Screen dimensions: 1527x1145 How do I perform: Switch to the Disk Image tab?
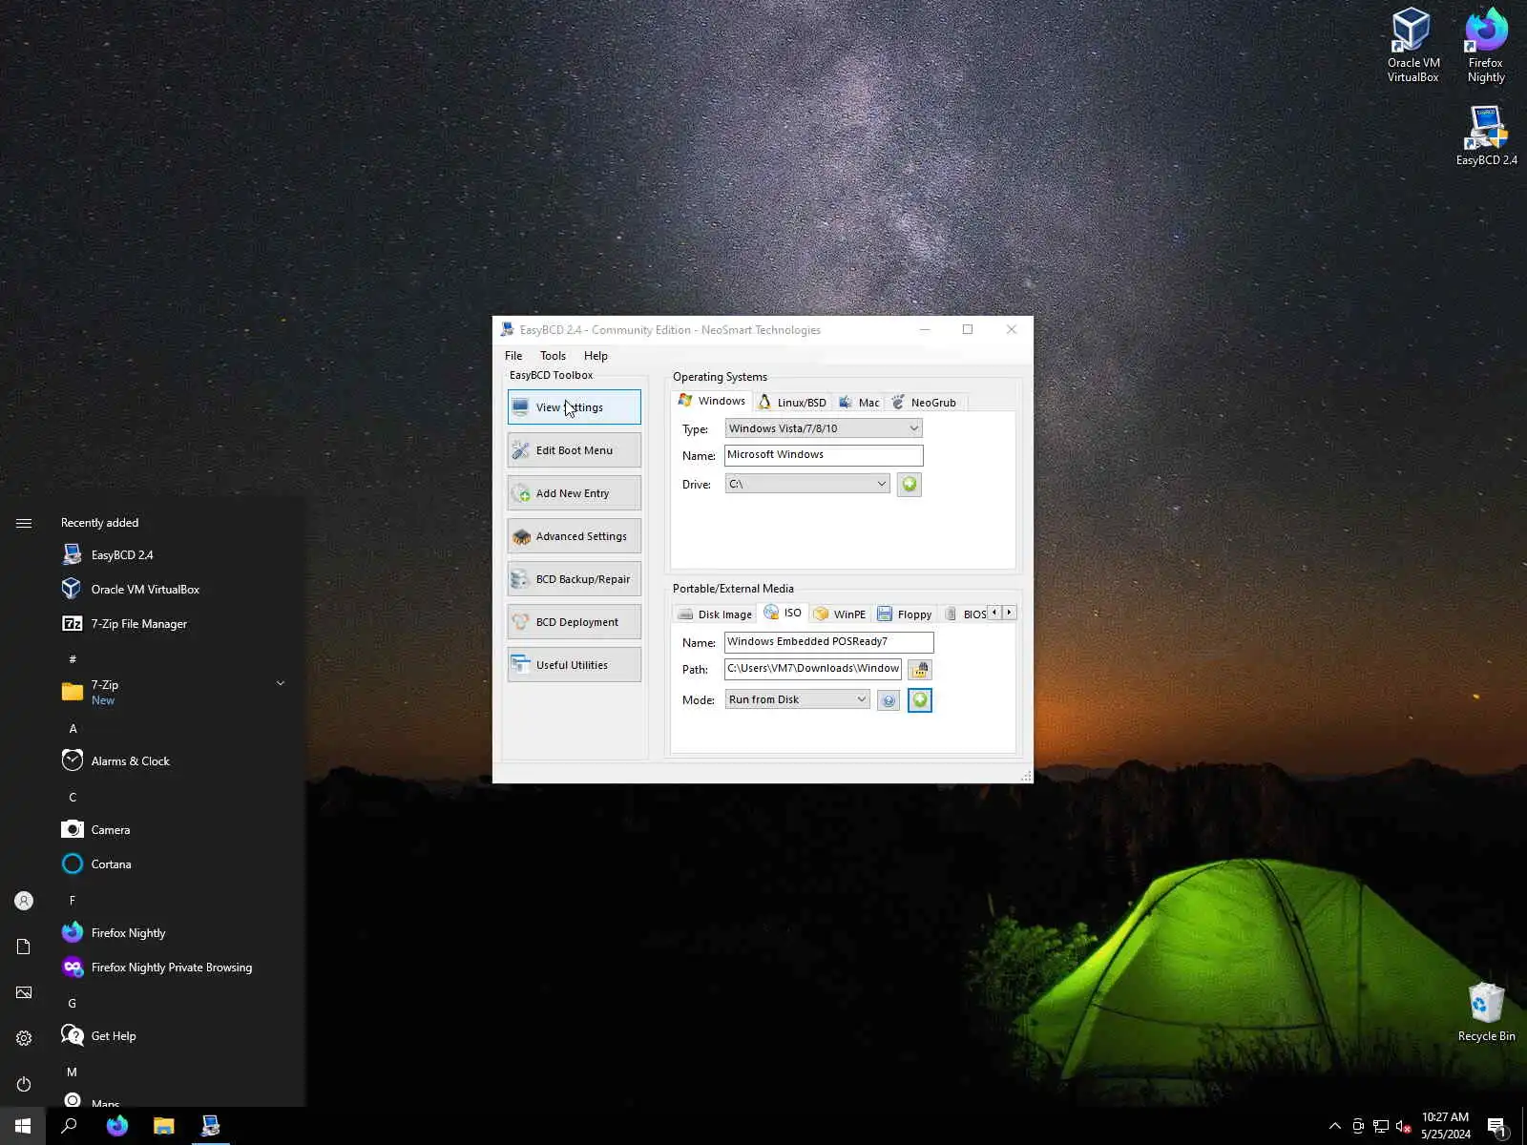[x=715, y=614]
